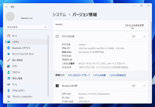
Task: Open ゲーム in the sidebar
Action: coord(27,85)
